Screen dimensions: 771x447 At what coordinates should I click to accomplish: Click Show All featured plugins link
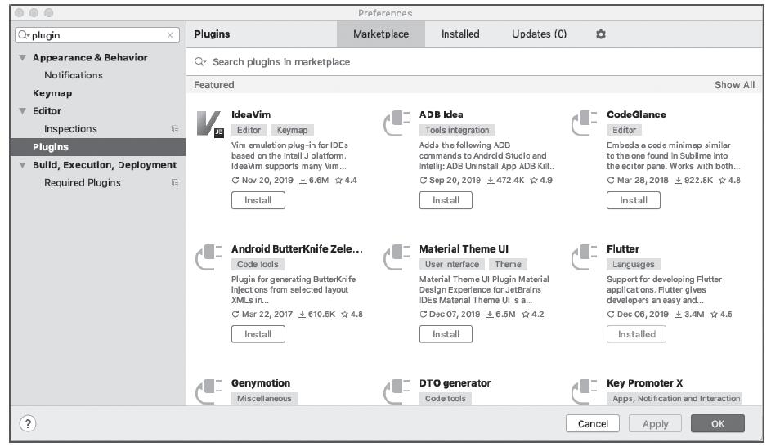[734, 85]
